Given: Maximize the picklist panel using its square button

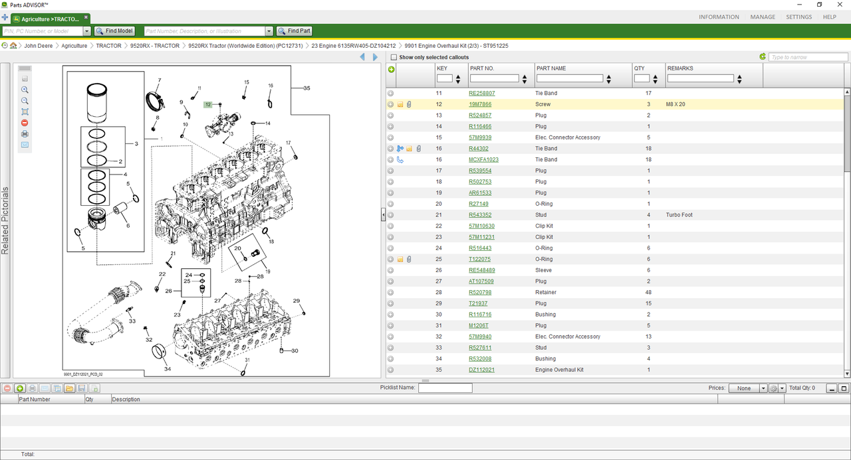Looking at the screenshot, I should (x=844, y=388).
